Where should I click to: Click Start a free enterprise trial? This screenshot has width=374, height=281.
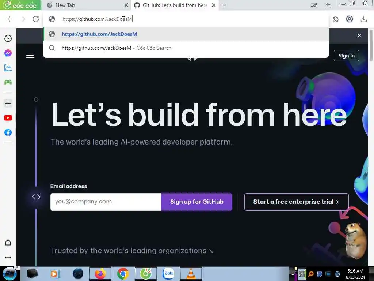pyautogui.click(x=296, y=202)
